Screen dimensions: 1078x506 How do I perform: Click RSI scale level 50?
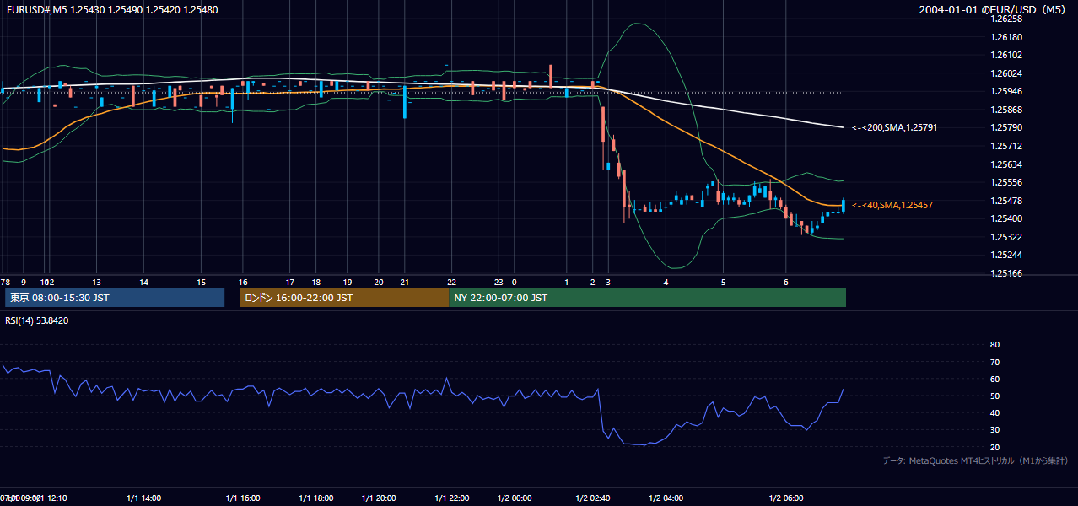pyautogui.click(x=994, y=396)
